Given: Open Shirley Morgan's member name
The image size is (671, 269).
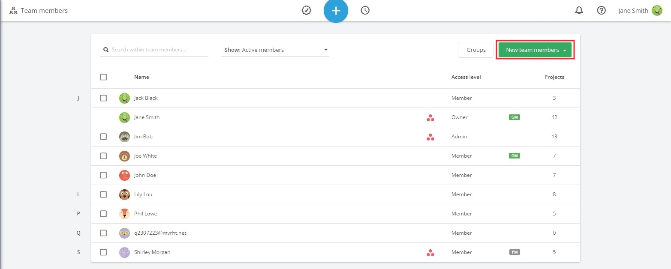Looking at the screenshot, I should pyautogui.click(x=152, y=252).
